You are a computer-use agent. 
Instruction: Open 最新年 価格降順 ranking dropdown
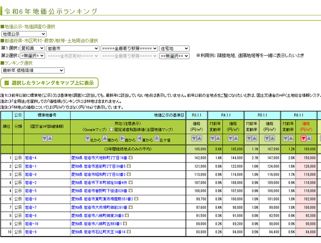33,70
